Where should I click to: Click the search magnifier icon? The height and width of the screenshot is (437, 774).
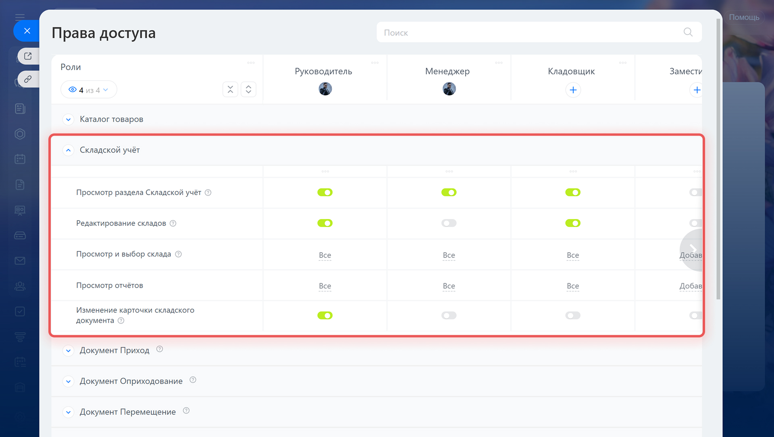[x=688, y=32]
